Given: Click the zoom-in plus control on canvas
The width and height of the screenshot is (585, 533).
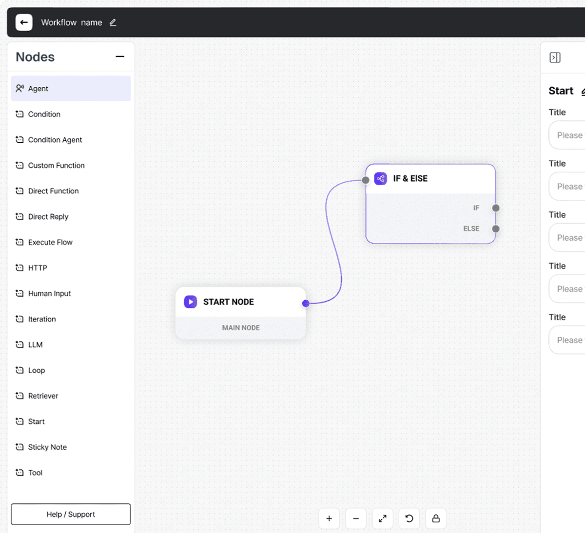Looking at the screenshot, I should [329, 518].
